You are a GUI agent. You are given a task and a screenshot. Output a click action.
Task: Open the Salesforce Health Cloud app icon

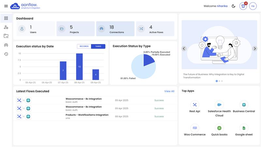pyautogui.click(x=219, y=105)
